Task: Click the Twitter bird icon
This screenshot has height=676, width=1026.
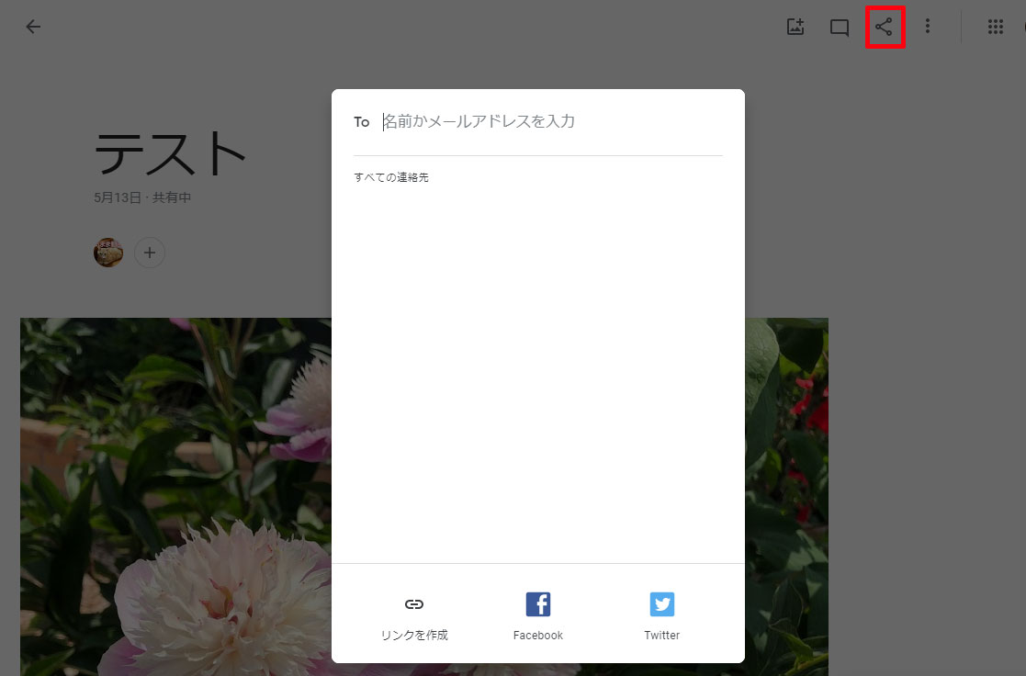Action: pos(661,604)
